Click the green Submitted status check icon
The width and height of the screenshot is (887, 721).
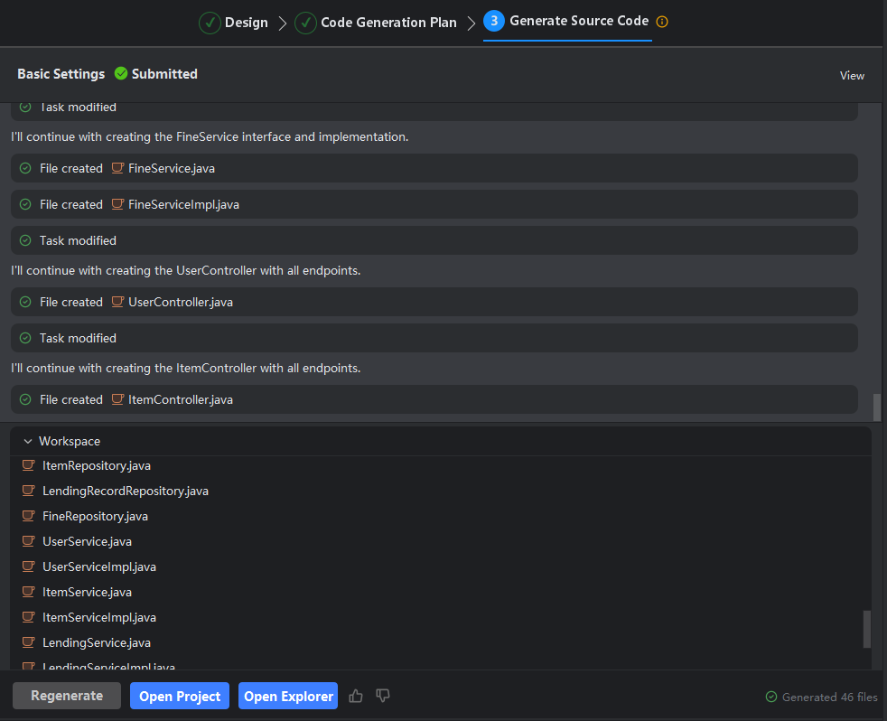pos(121,74)
